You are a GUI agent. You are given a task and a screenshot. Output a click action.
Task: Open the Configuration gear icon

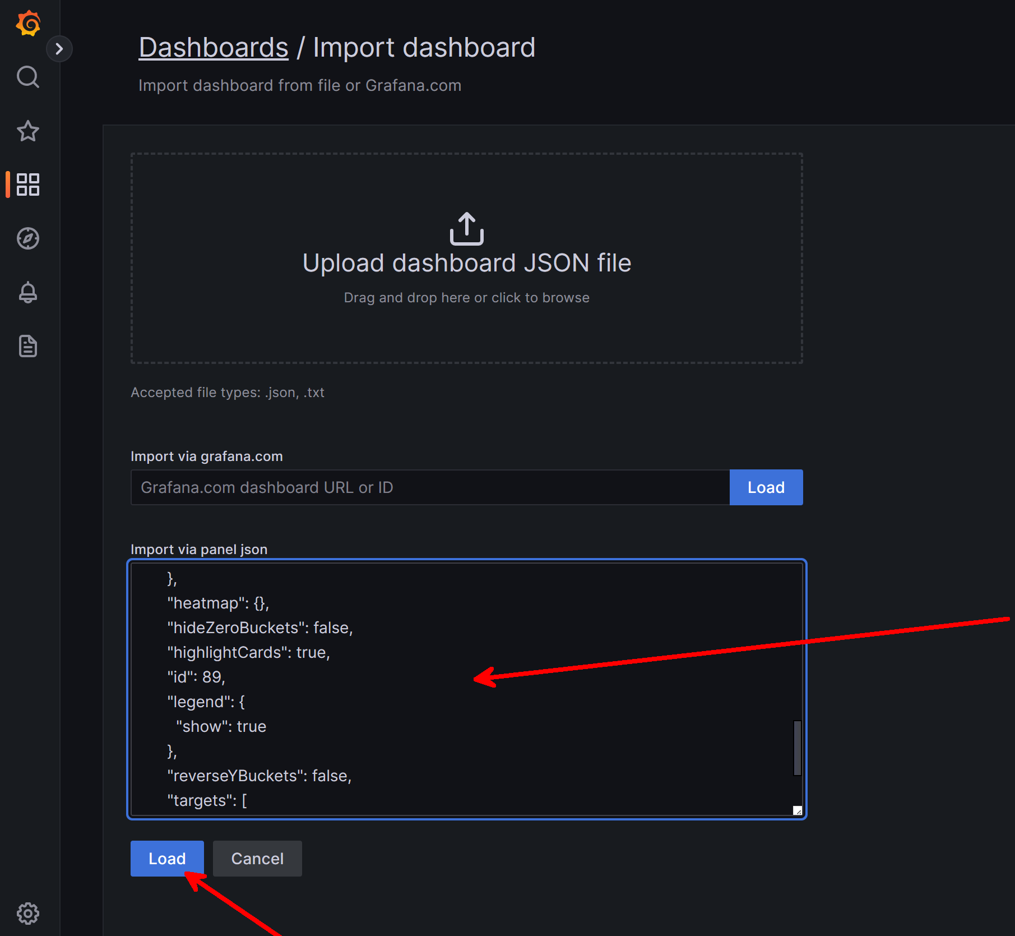pyautogui.click(x=28, y=914)
